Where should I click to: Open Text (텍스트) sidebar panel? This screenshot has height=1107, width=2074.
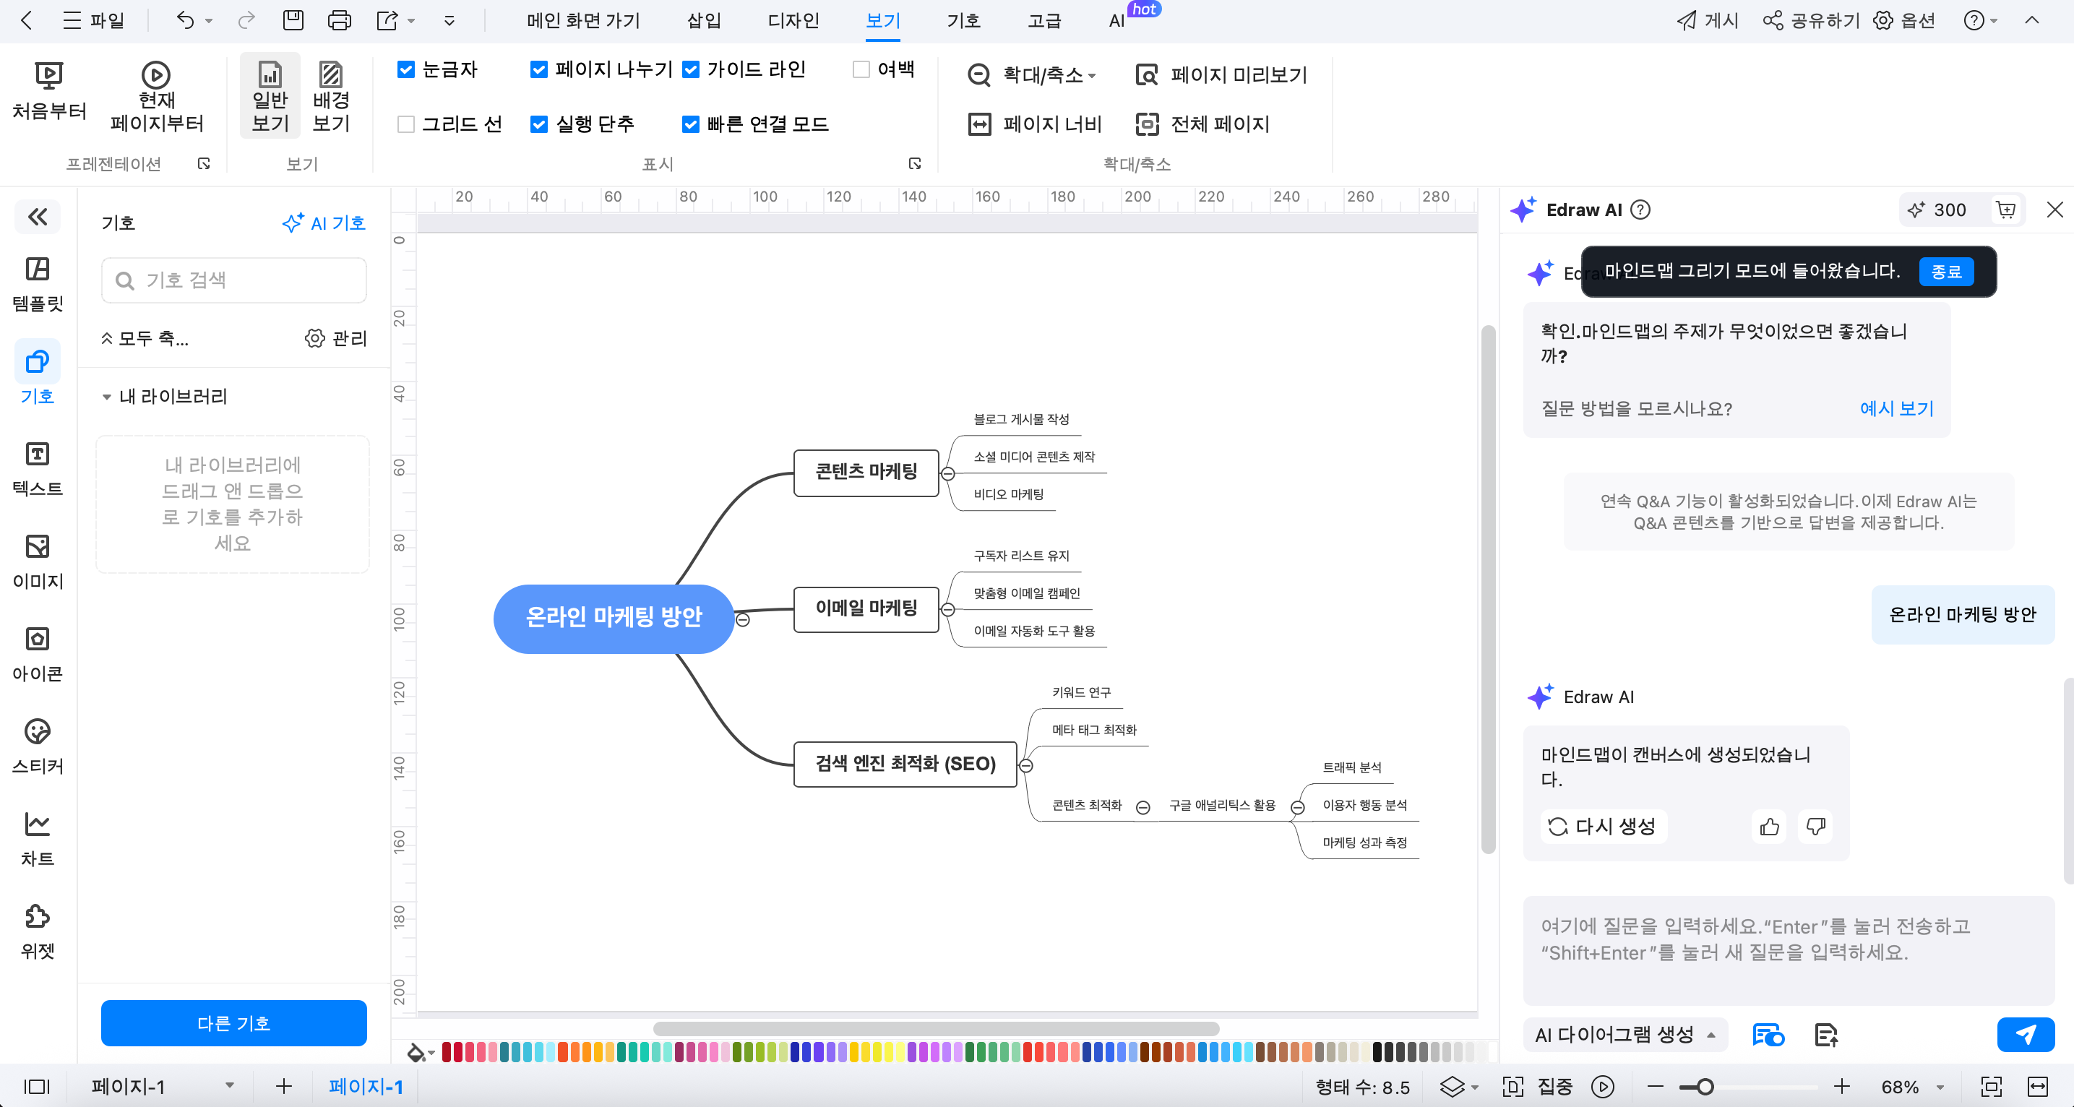coord(37,468)
